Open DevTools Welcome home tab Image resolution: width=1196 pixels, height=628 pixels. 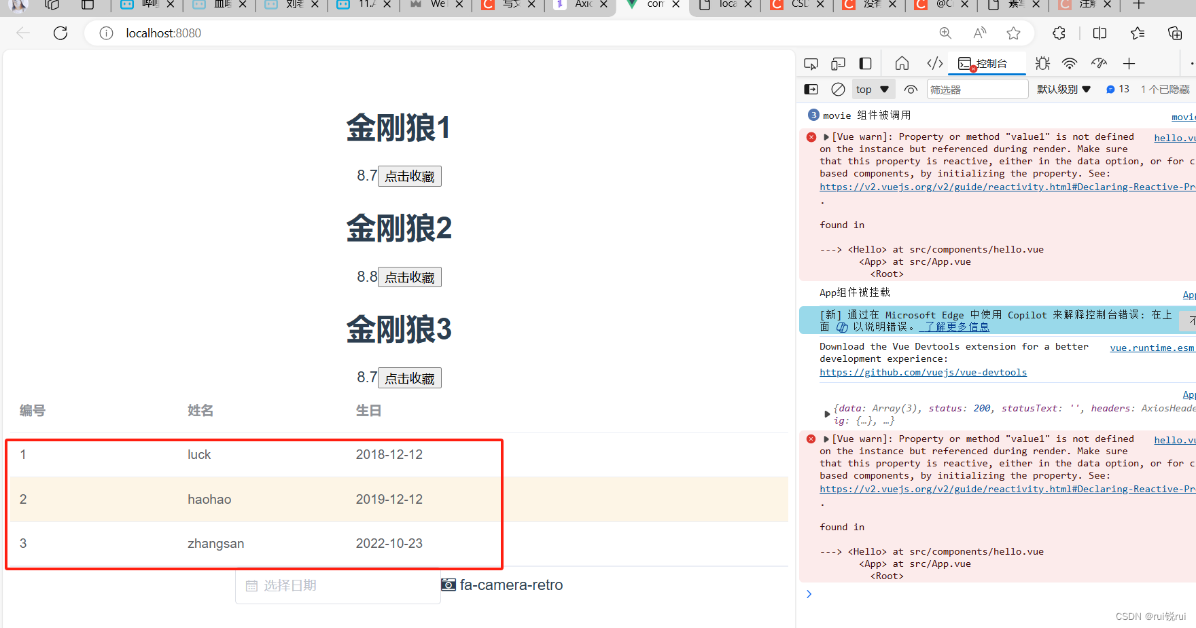coord(902,63)
